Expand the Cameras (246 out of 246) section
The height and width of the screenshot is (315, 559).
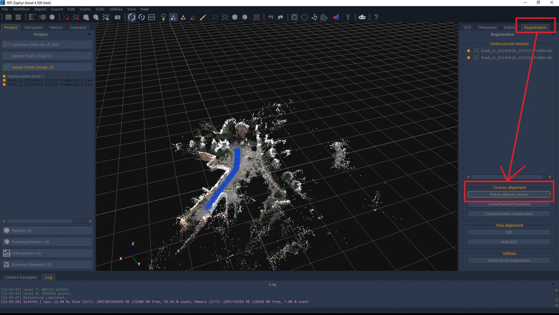click(47, 45)
